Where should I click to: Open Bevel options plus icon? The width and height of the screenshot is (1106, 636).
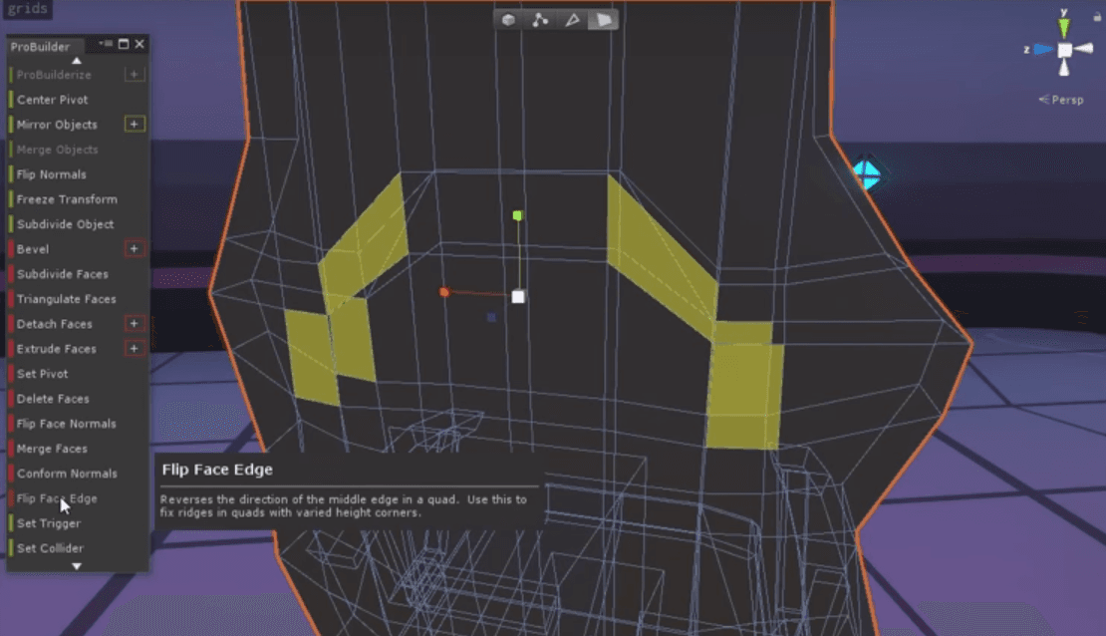(x=135, y=248)
